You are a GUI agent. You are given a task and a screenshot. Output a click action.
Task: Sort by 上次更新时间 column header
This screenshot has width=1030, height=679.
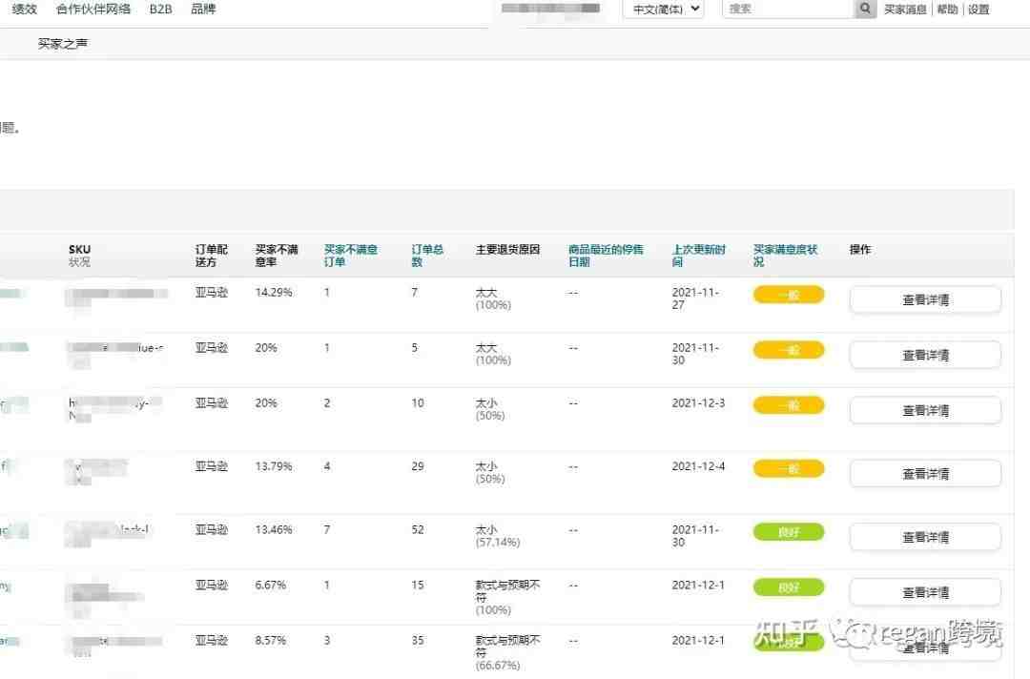[x=698, y=256]
